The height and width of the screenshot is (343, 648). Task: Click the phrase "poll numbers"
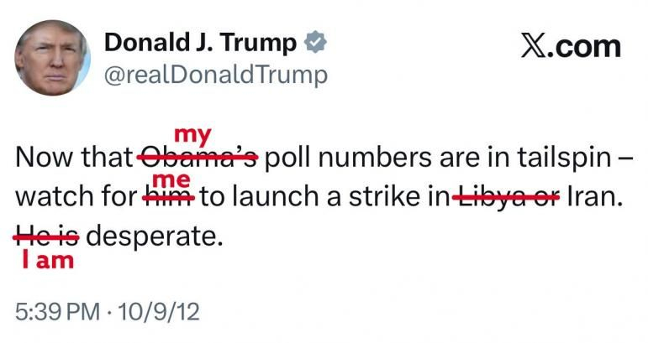click(x=348, y=158)
